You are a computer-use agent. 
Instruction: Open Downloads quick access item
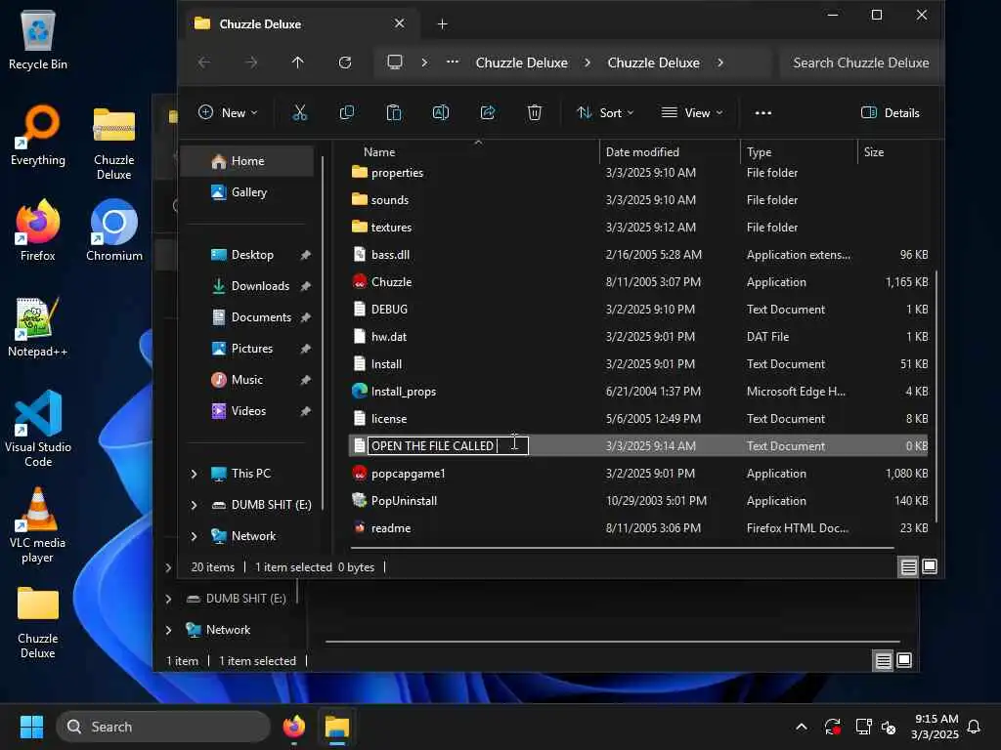coord(260,286)
